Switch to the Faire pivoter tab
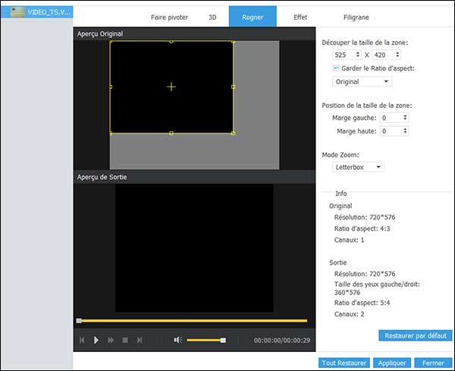The height and width of the screenshot is (371, 455). pyautogui.click(x=168, y=16)
